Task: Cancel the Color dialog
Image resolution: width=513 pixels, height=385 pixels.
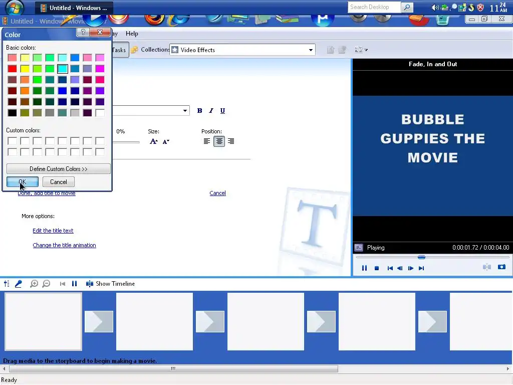Action: (x=59, y=181)
